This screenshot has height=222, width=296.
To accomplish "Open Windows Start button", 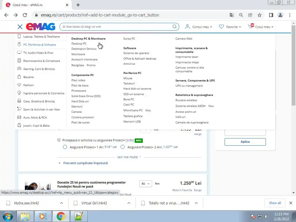I will pos(8,216).
